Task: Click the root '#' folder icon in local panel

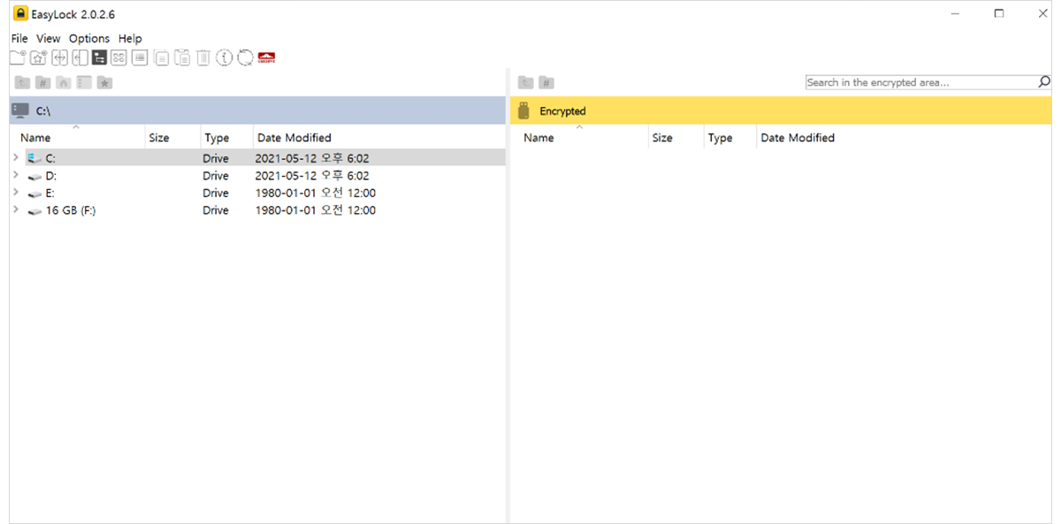Action: (42, 82)
